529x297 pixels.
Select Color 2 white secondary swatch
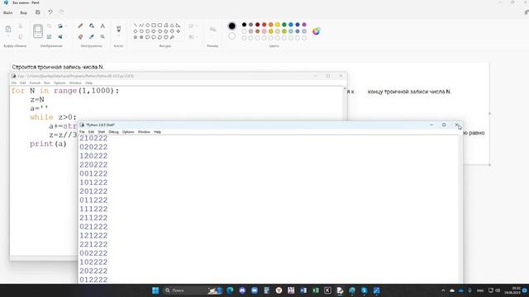[x=231, y=36]
